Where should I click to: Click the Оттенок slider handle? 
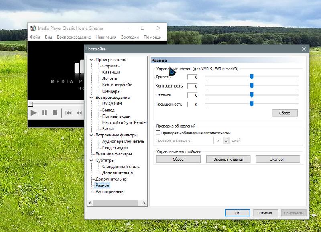point(252,95)
